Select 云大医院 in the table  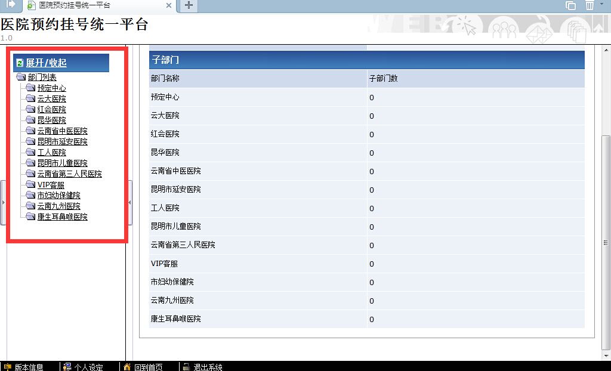[x=165, y=116]
